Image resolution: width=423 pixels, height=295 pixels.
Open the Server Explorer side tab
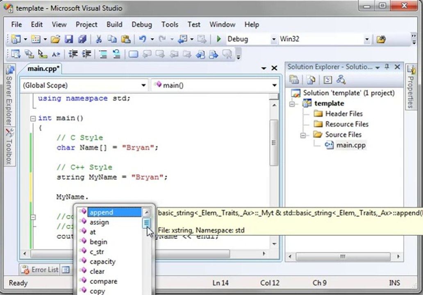pos(9,95)
